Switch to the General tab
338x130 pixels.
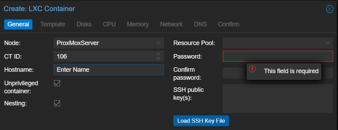click(18, 24)
